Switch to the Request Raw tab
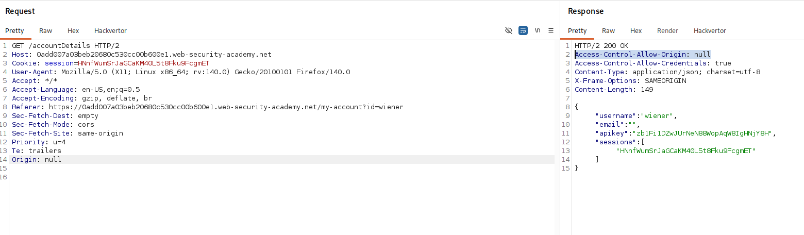 coord(45,30)
